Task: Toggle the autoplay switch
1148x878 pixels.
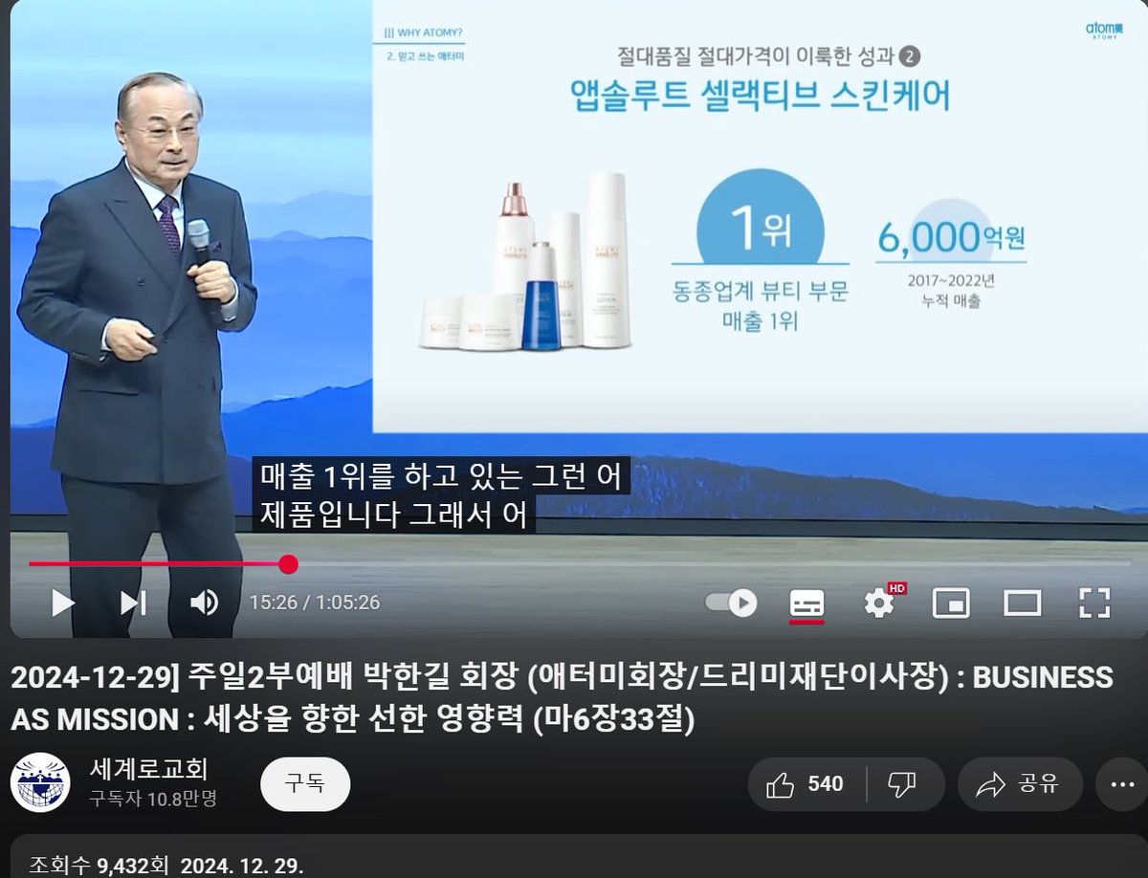Action: click(731, 603)
